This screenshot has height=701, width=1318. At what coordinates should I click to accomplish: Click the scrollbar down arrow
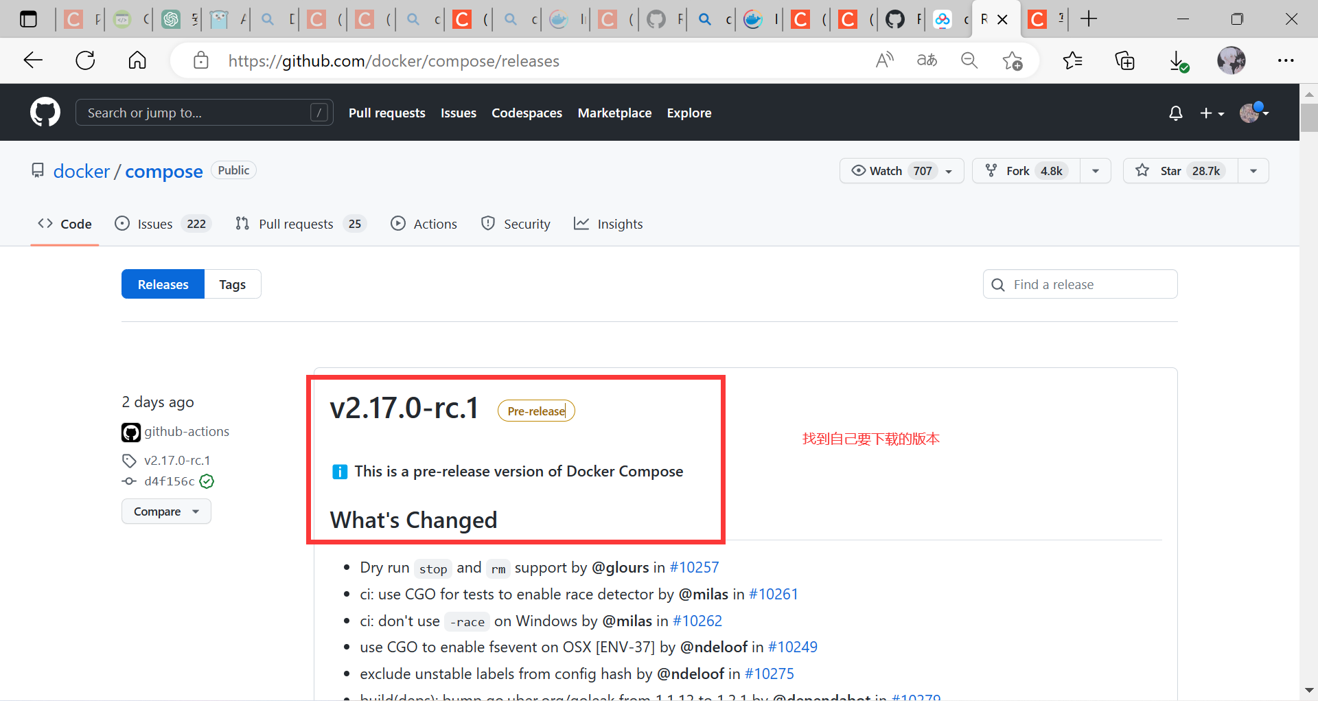tap(1309, 691)
